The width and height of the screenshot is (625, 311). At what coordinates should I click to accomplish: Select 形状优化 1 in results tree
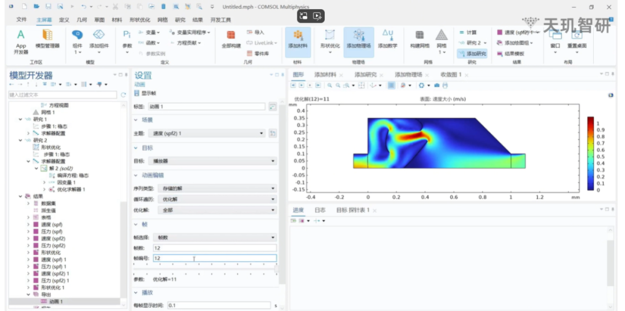pos(52,287)
